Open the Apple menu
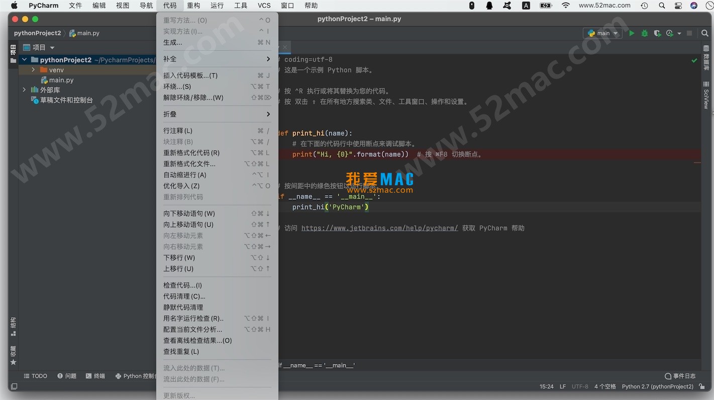This screenshot has height=400, width=714. click(14, 6)
